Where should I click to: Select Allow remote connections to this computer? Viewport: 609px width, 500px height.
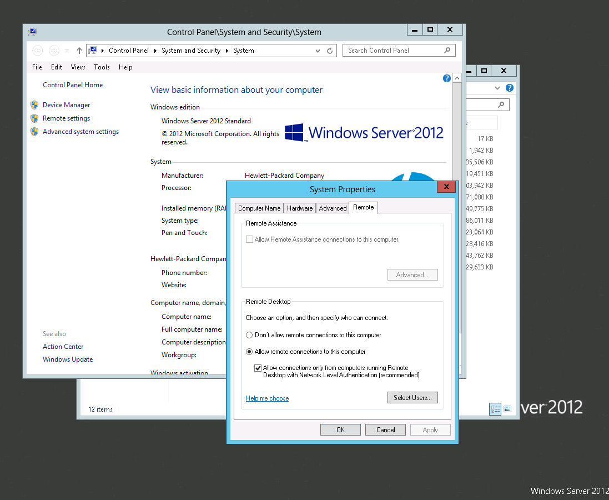pos(249,352)
